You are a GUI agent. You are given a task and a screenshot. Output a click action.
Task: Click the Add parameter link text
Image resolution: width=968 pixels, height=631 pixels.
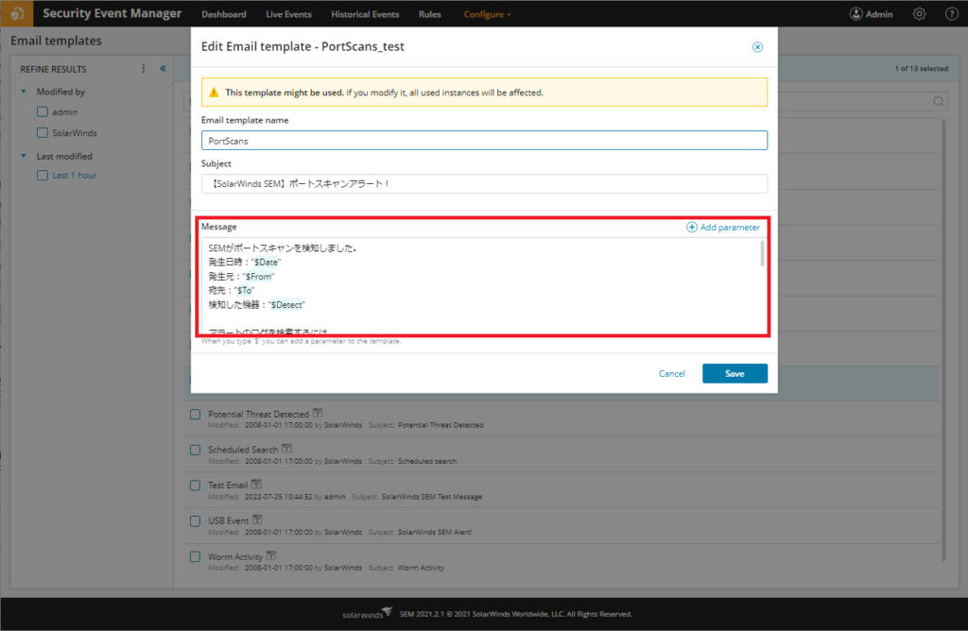point(730,227)
